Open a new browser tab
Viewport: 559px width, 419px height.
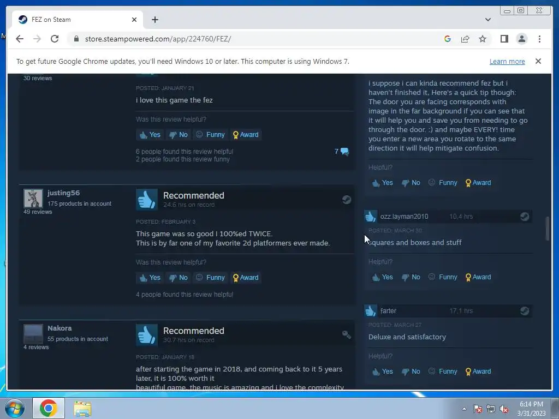click(154, 20)
